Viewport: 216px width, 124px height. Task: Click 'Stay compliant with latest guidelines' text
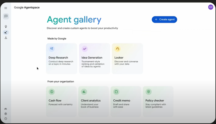(156, 105)
